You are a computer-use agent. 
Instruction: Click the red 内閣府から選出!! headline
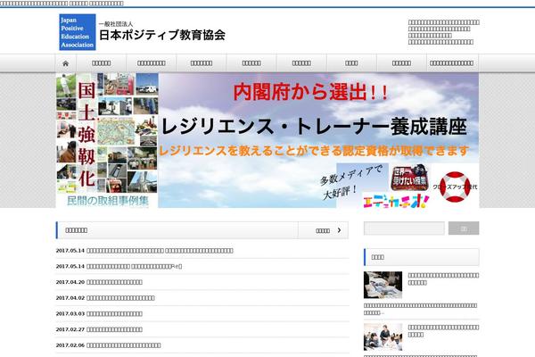pos(311,92)
